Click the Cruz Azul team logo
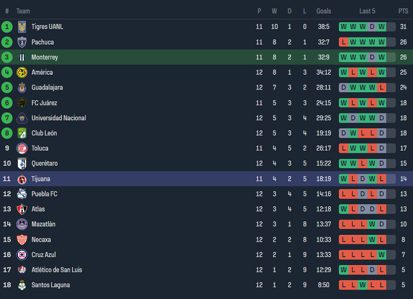This screenshot has width=413, height=299. pos(22,255)
